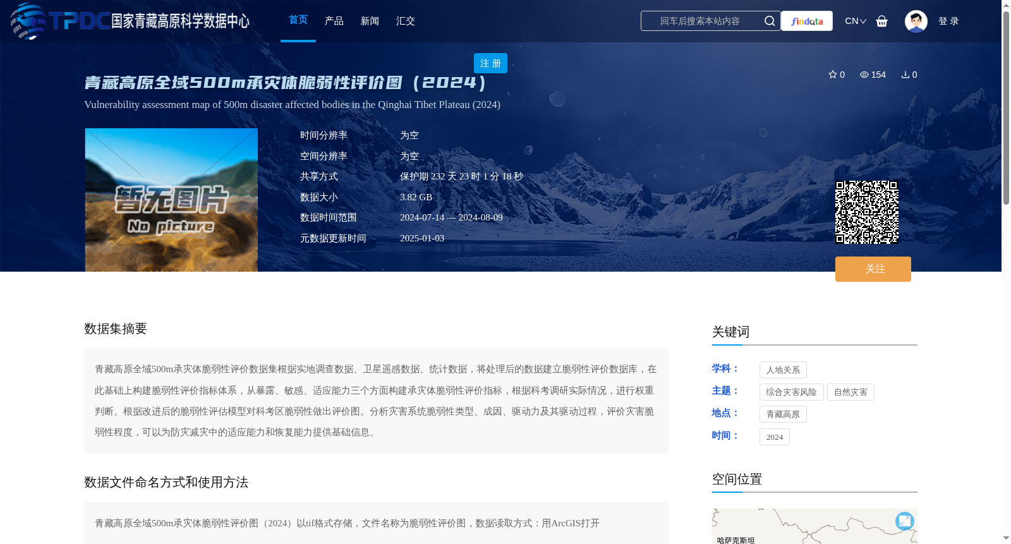
Task: Click the data size value 3.82 GB
Action: (416, 197)
